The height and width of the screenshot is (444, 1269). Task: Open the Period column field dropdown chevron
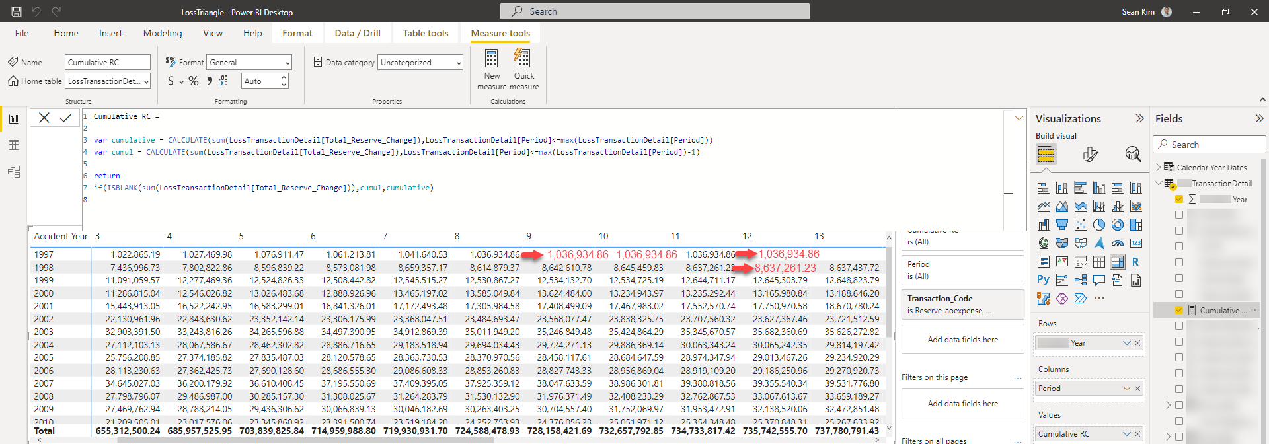(1127, 388)
